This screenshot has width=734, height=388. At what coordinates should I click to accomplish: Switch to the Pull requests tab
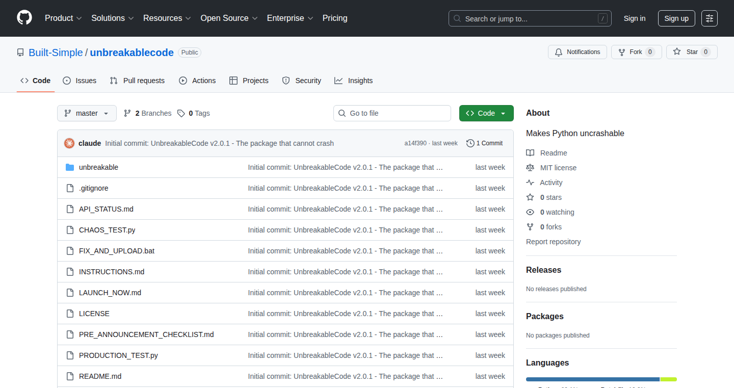pyautogui.click(x=137, y=81)
